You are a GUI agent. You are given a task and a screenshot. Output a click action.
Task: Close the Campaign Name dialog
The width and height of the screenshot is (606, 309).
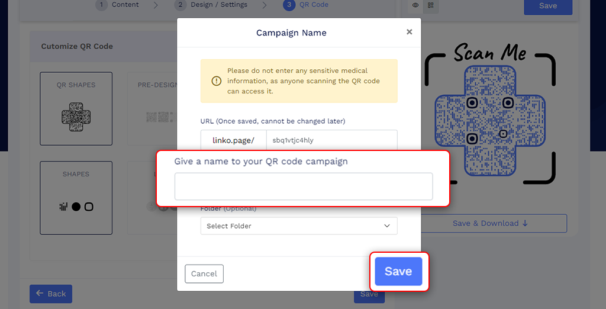[x=409, y=32]
